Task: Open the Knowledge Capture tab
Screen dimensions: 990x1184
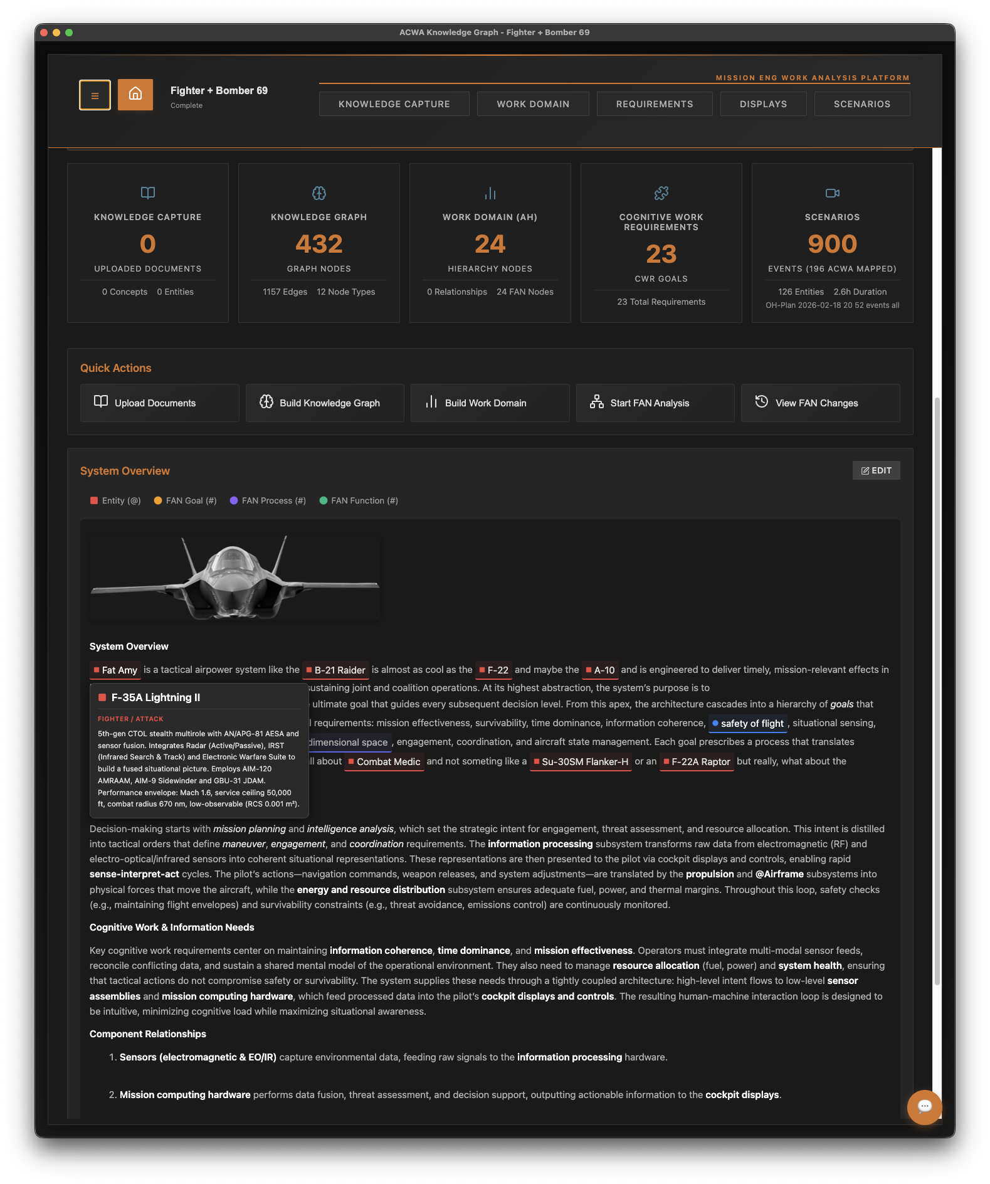Action: pyautogui.click(x=394, y=104)
